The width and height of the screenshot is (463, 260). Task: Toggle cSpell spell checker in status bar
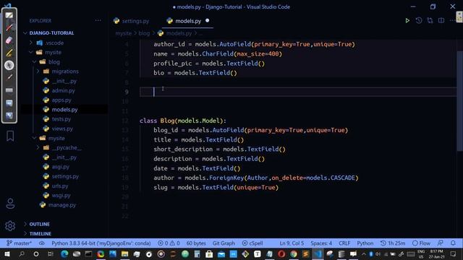(252, 243)
